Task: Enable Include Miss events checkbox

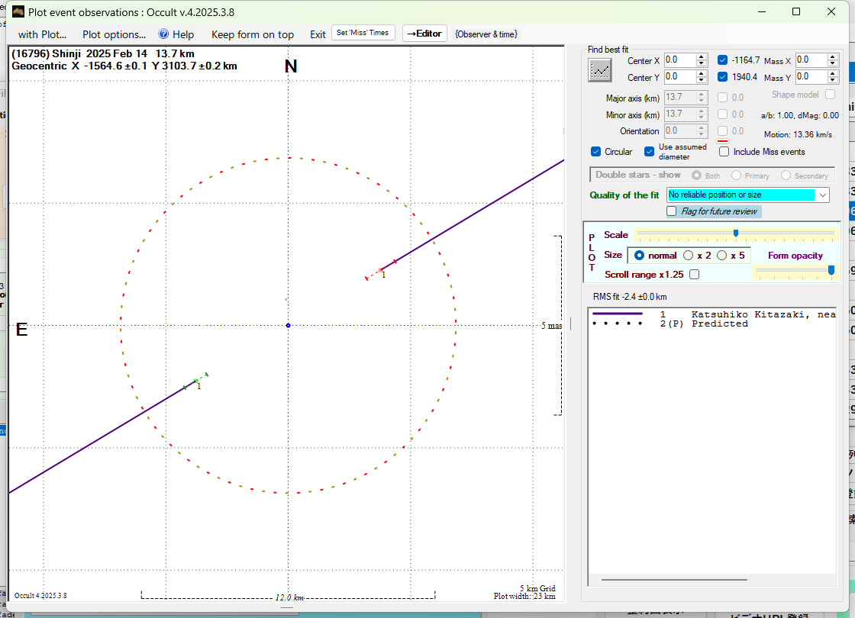Action: click(x=724, y=152)
